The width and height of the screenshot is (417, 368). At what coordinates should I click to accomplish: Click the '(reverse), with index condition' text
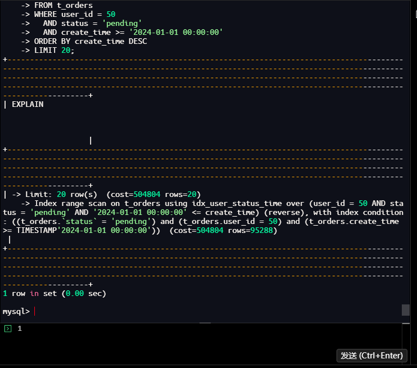pos(334,213)
